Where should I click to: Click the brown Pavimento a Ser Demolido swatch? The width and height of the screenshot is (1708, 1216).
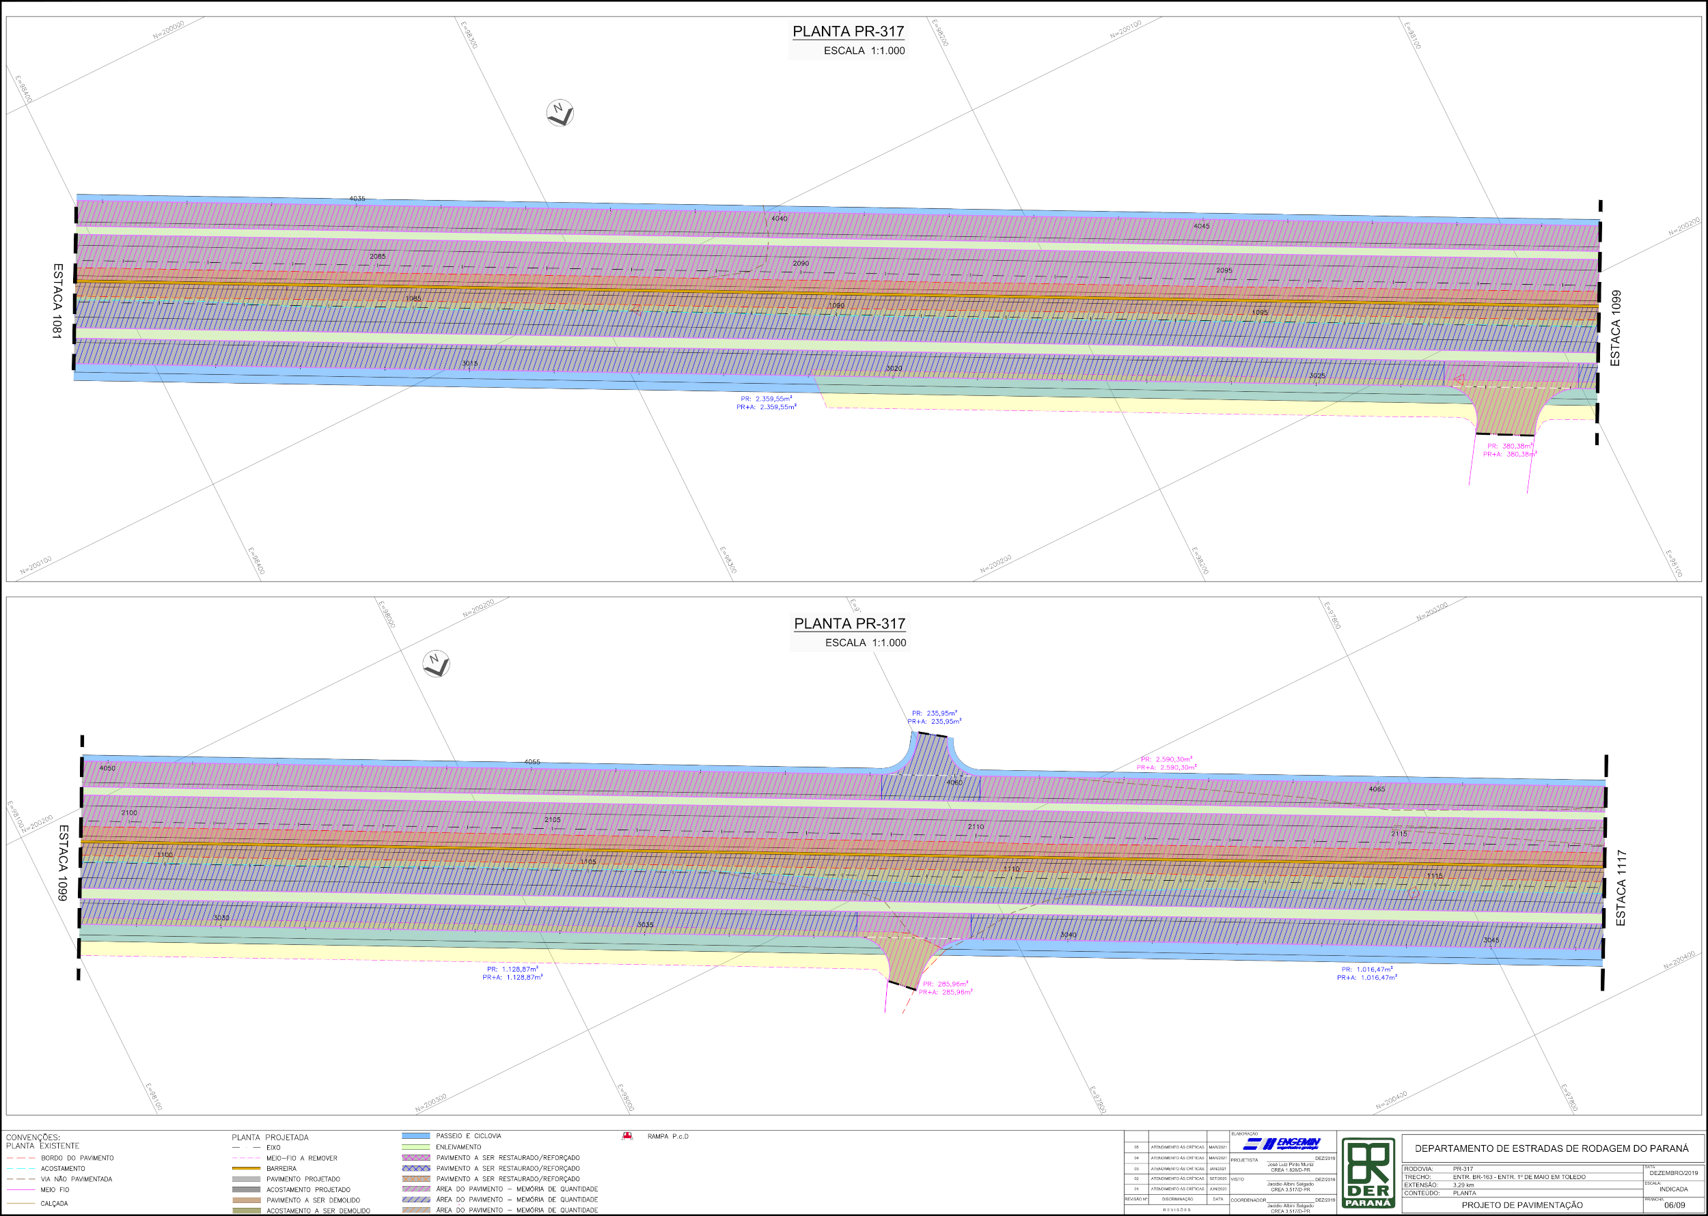246,1200
